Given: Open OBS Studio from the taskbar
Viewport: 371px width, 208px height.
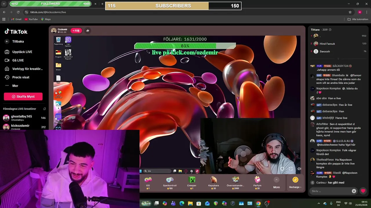Looking at the screenshot, I should click(267, 203).
